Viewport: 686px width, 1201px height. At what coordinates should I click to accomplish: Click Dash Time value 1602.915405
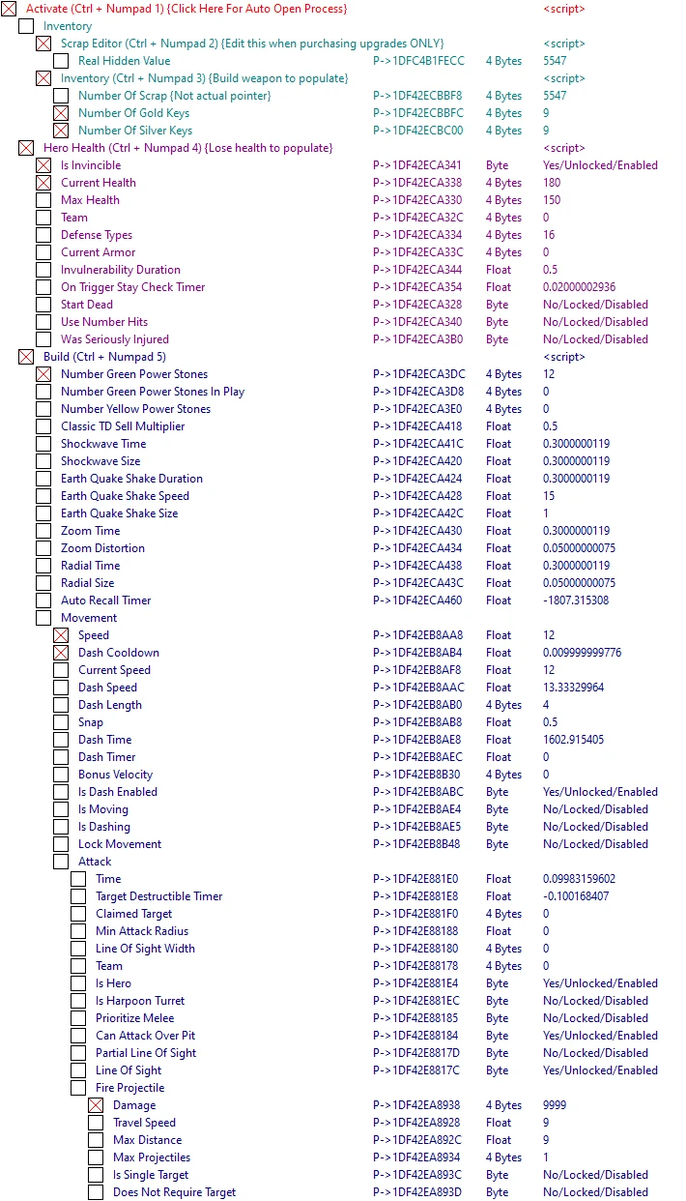click(573, 740)
